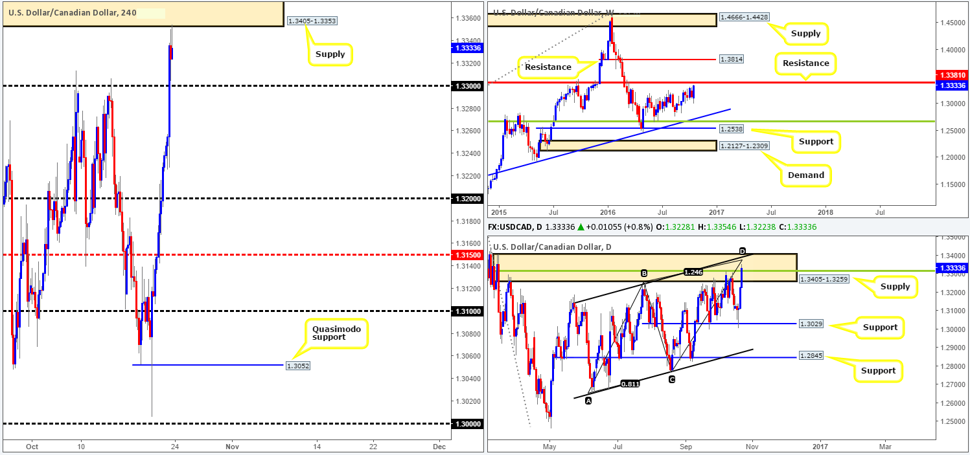This screenshot has height=455, width=970.
Task: Click the 2016 date on the weekly time axis
Action: [608, 212]
